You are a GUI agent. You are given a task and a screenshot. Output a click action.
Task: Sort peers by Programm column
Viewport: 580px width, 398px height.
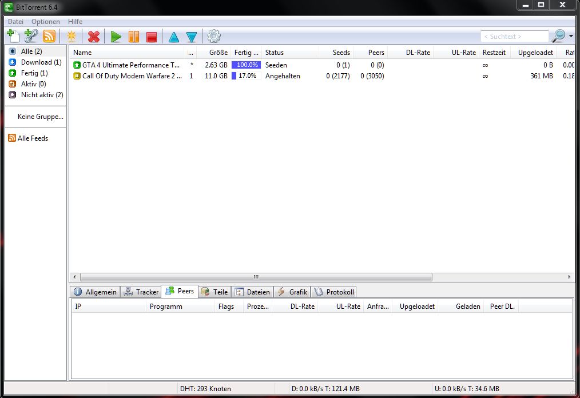(180, 307)
